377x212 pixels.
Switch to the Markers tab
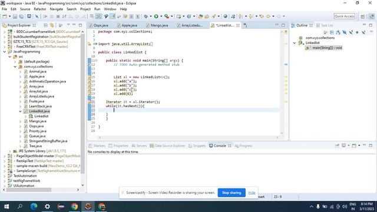pos(97,145)
